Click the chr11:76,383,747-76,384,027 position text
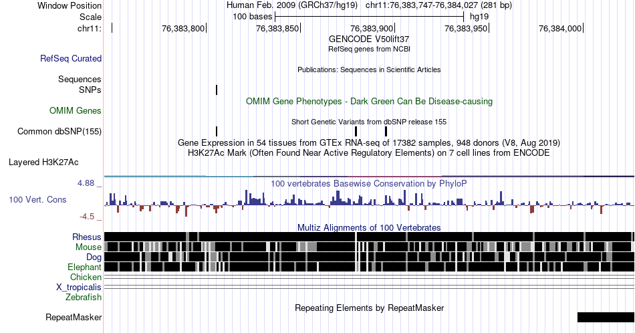The height and width of the screenshot is (333, 635). coord(438,5)
